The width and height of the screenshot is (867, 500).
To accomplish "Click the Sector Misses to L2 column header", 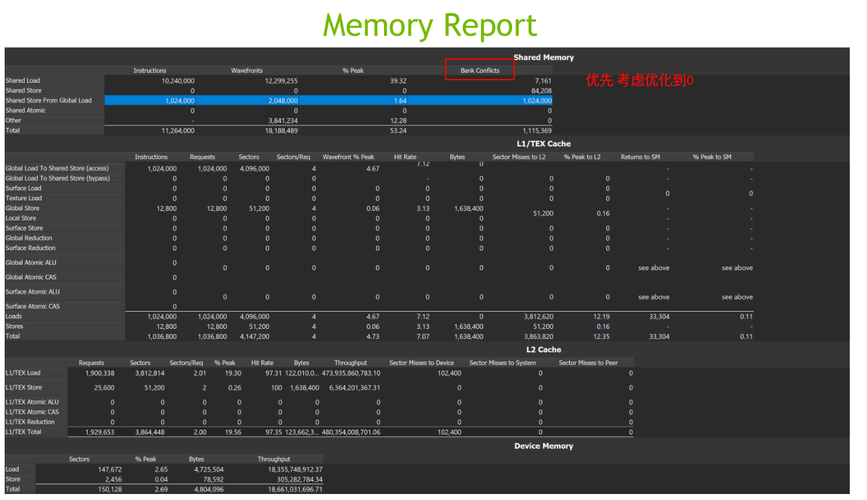I will click(520, 157).
